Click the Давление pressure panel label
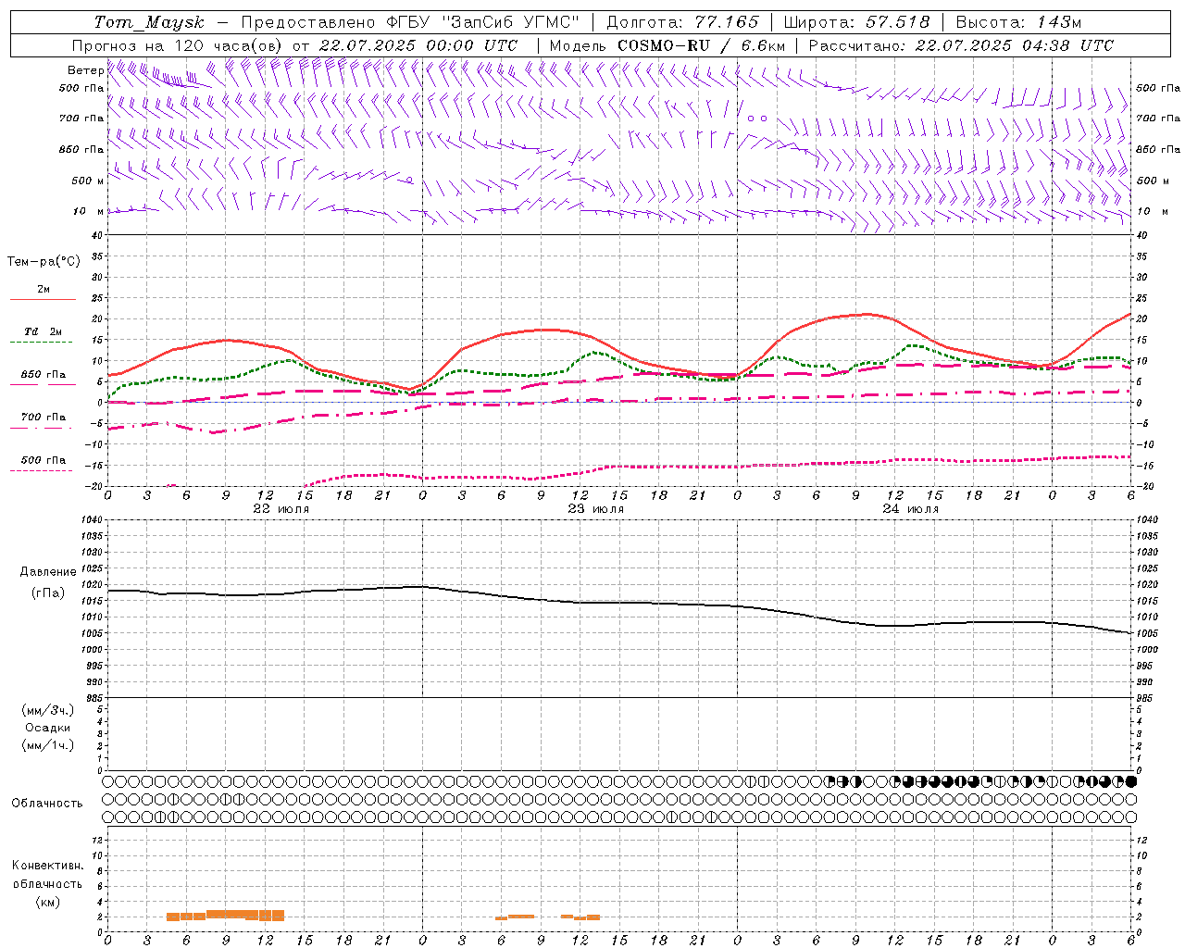Image resolution: width=1185 pixels, height=948 pixels. coord(48,572)
